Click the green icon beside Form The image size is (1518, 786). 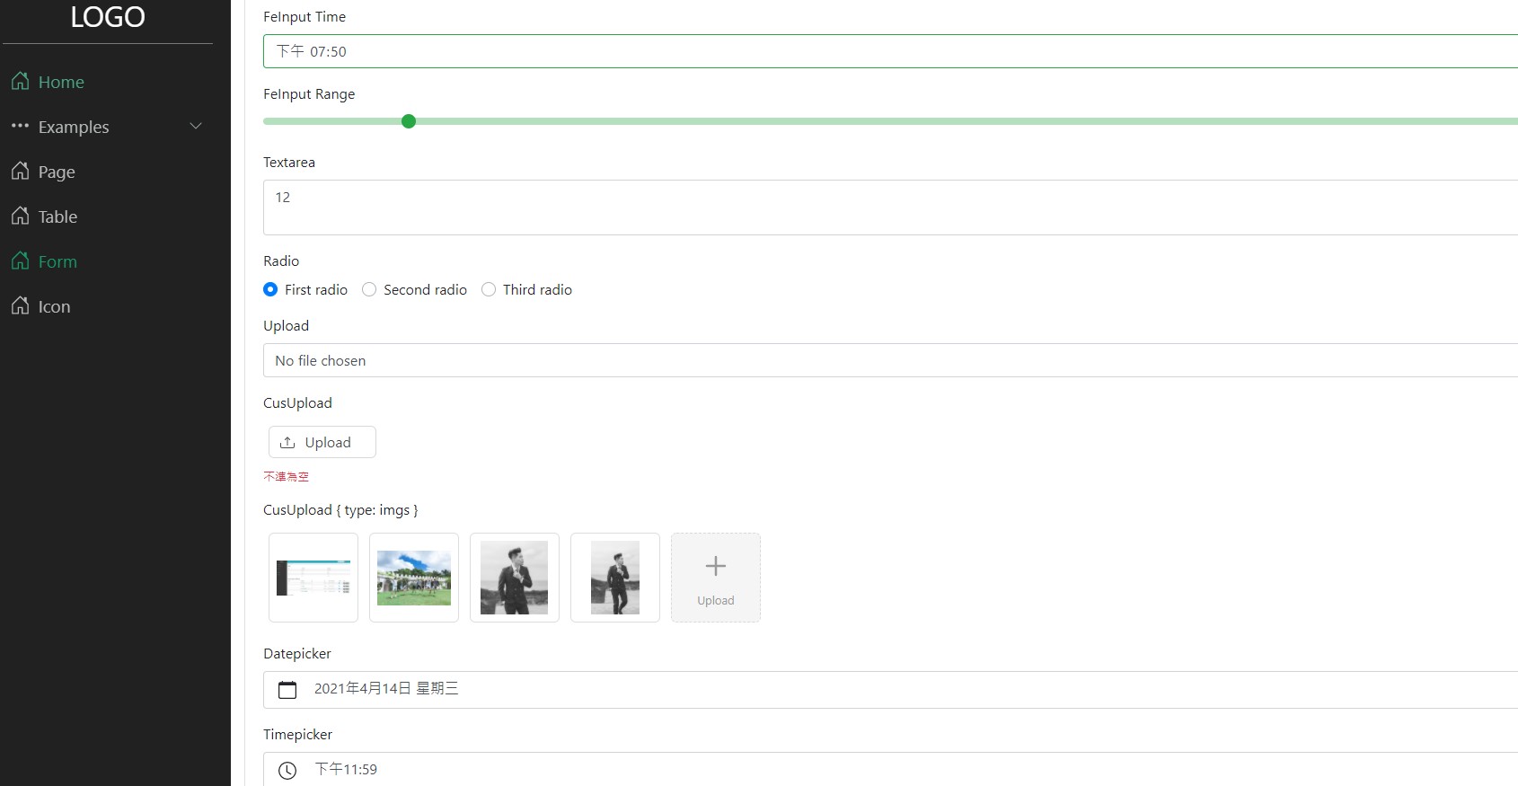(x=20, y=261)
